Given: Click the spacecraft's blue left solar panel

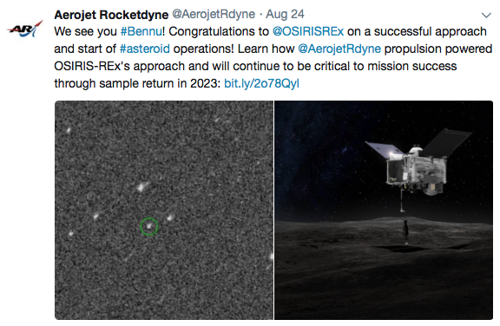Looking at the screenshot, I should 385,150.
